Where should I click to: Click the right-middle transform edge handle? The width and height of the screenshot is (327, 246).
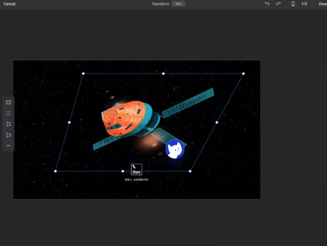(x=217, y=122)
